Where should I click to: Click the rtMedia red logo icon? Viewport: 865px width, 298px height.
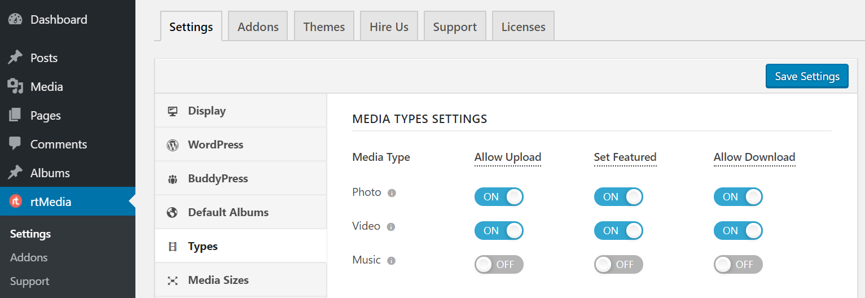coord(16,201)
